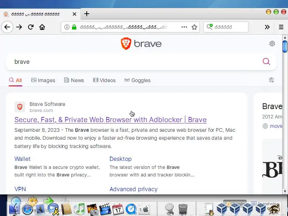
Task: Click the raccoon icon in dock
Action: 274,209
